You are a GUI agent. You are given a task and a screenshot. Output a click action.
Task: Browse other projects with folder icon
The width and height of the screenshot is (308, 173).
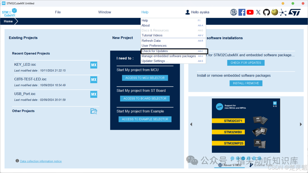pyautogui.click(x=94, y=111)
